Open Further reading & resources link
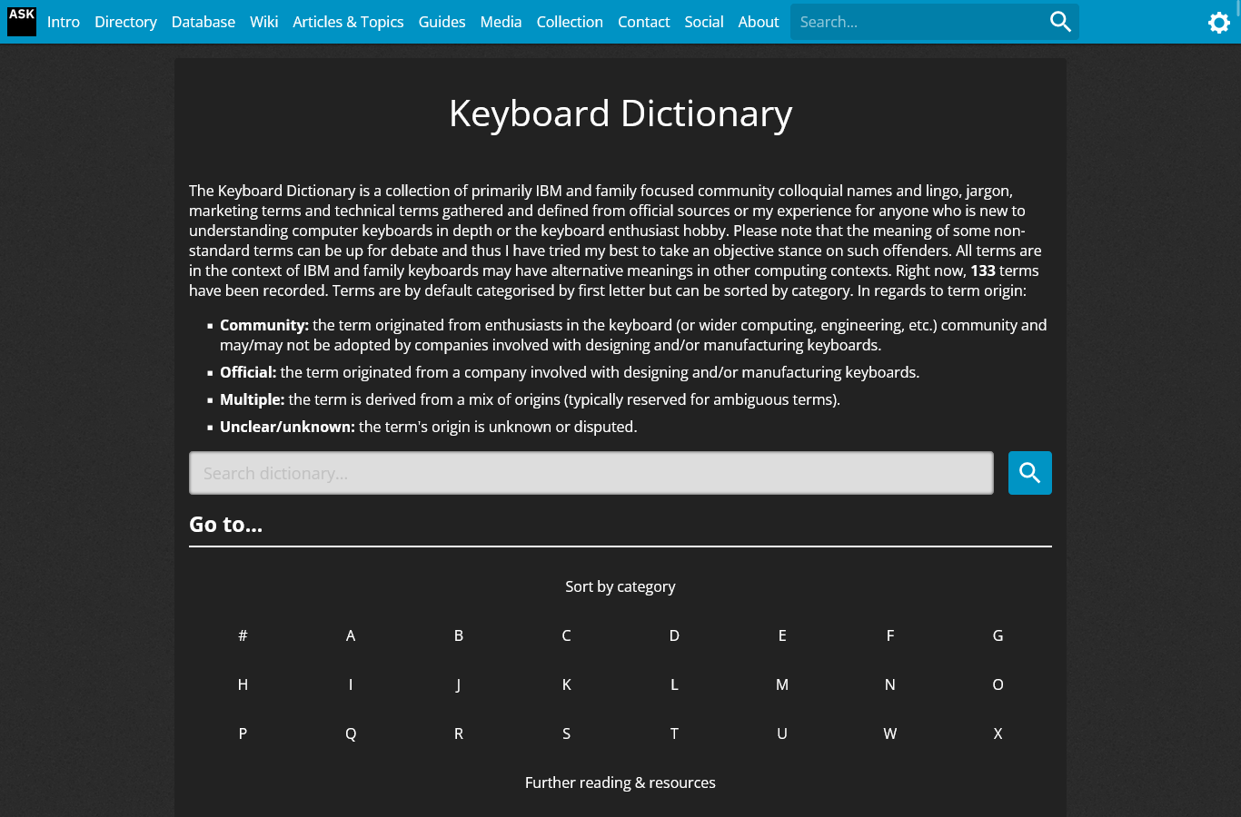Viewport: 1241px width, 817px height. pos(620,783)
